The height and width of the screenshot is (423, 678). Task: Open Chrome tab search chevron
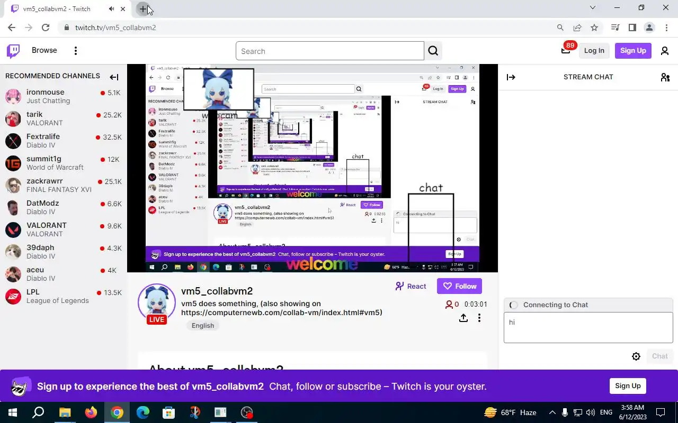point(593,8)
